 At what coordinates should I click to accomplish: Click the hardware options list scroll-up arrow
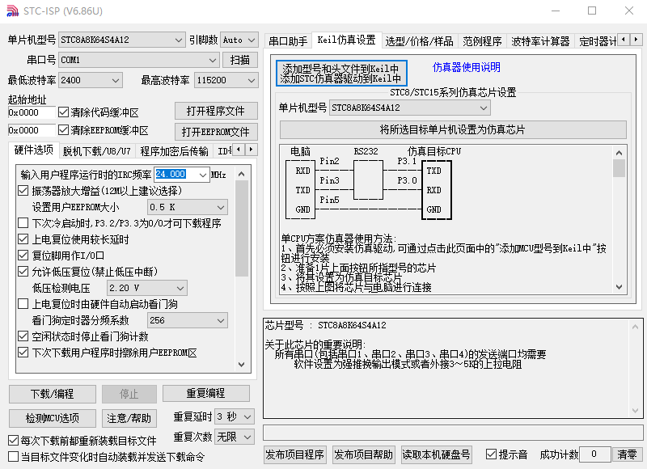[x=242, y=174]
